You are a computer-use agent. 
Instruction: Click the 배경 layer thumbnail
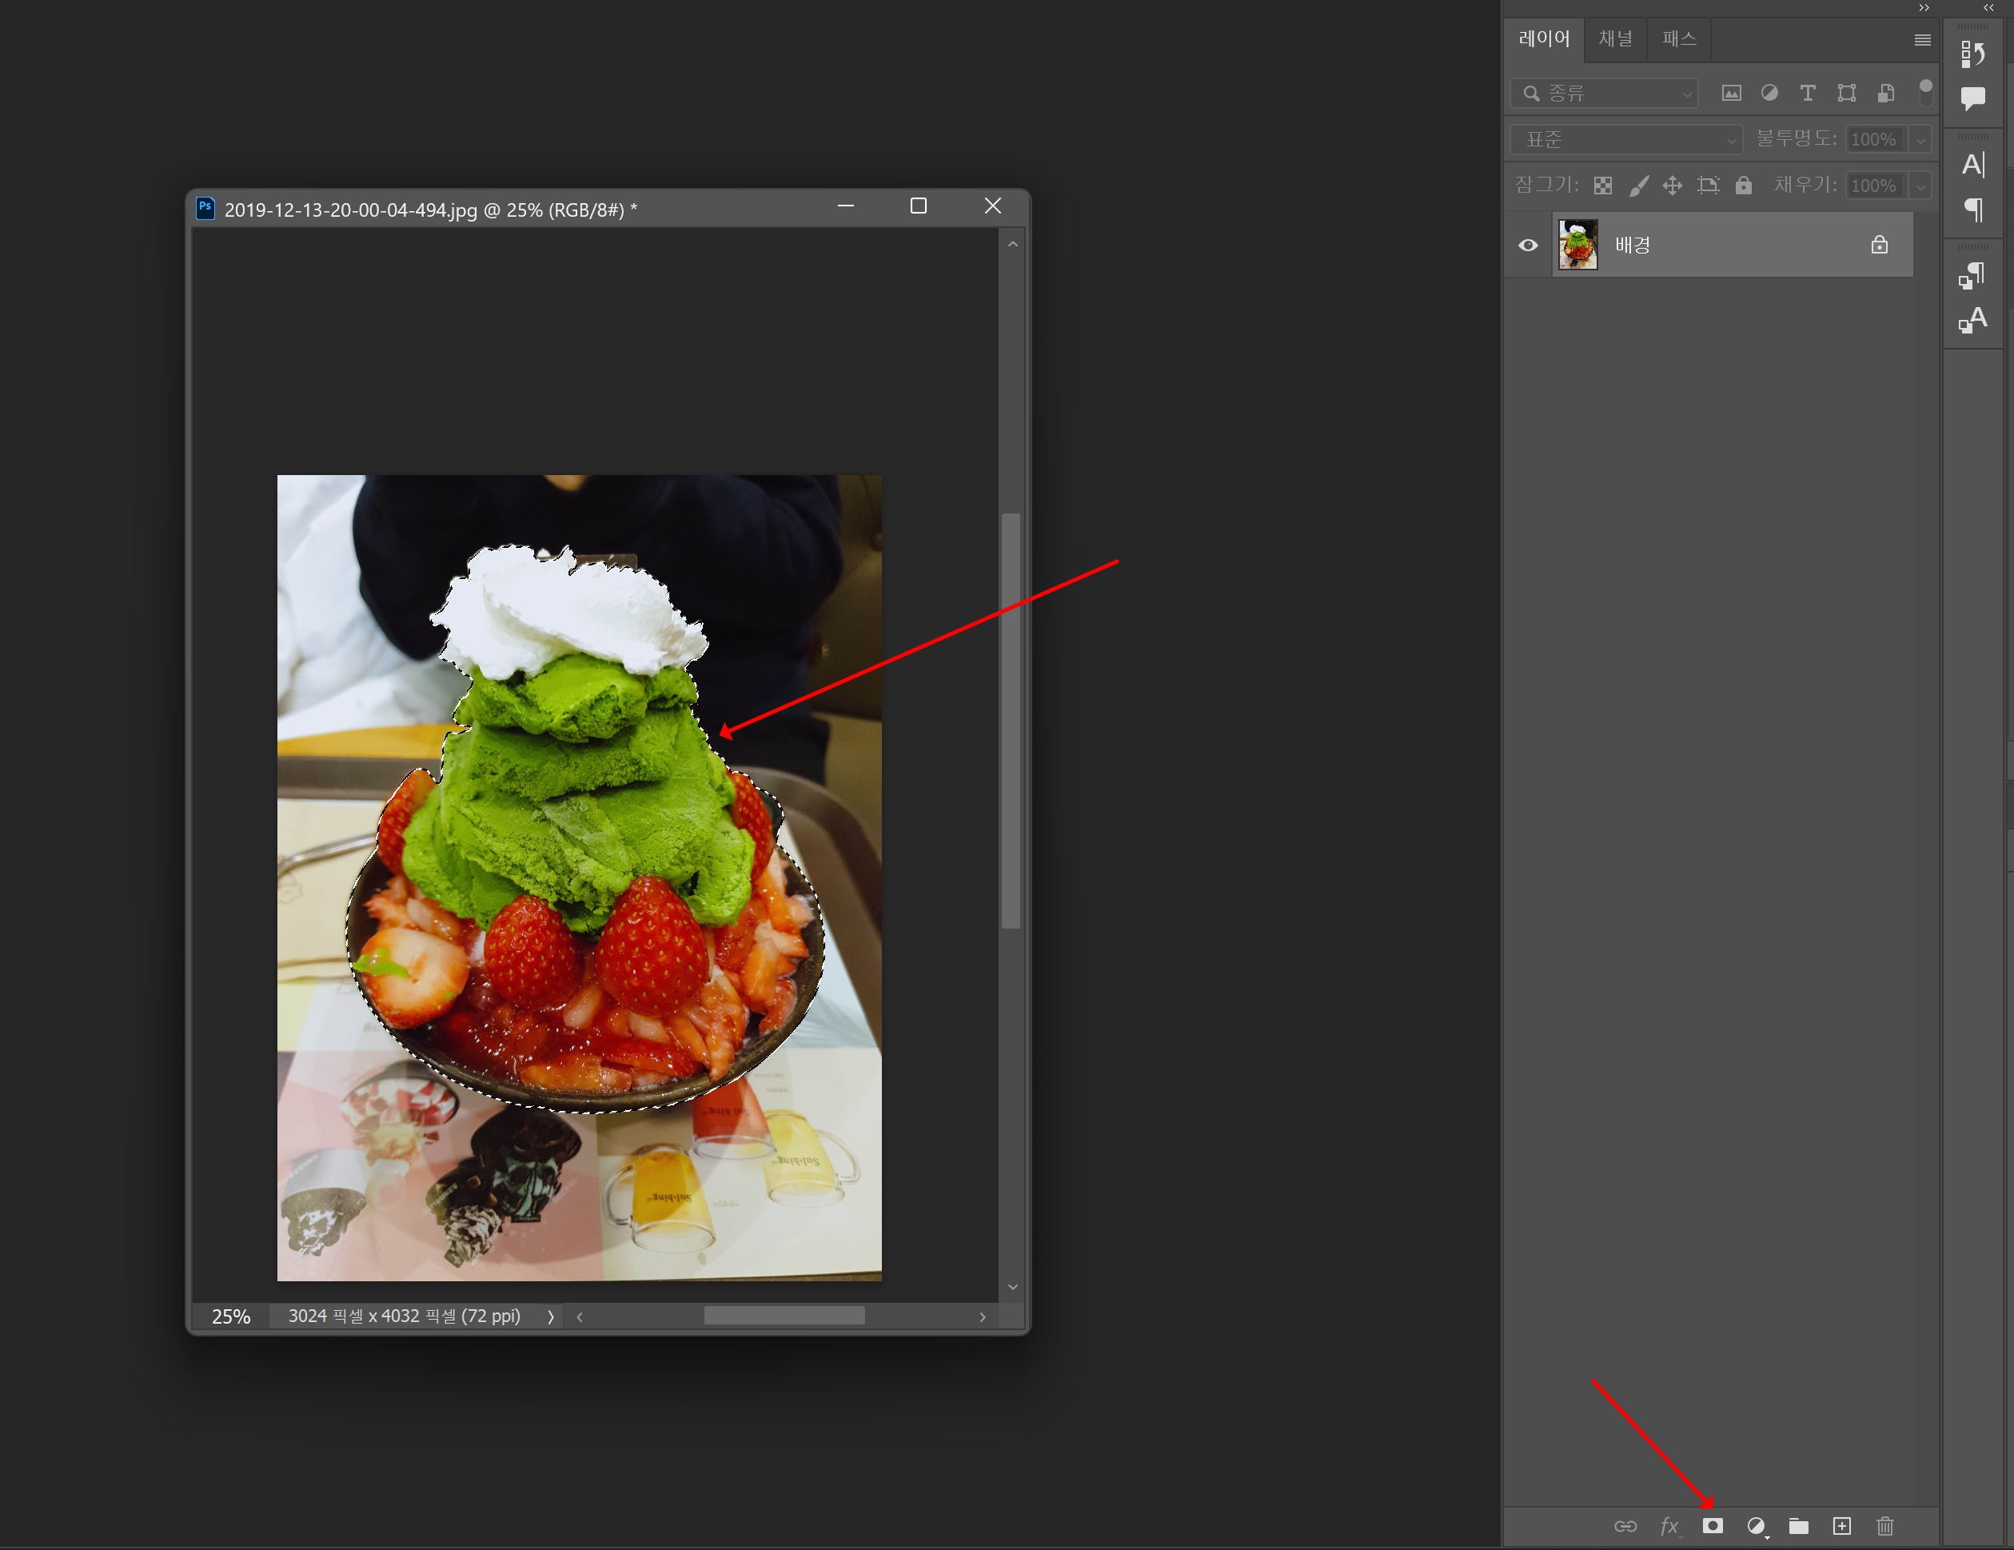pos(1577,245)
